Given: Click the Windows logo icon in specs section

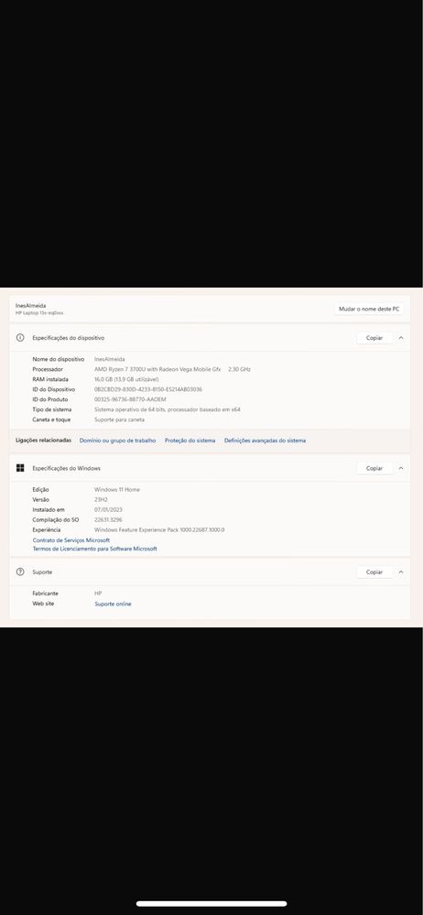Looking at the screenshot, I should tap(20, 468).
